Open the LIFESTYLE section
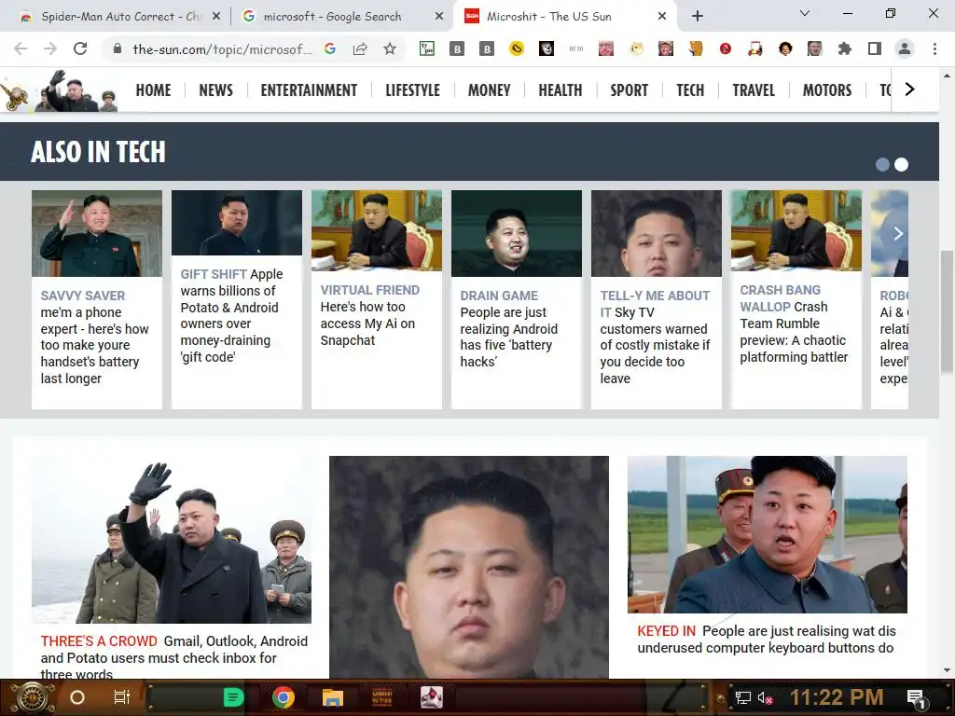955x716 pixels. coord(412,90)
